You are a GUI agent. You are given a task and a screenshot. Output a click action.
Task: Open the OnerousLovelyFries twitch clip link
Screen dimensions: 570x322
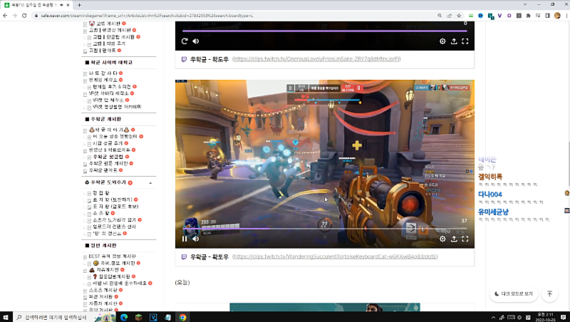point(316,59)
